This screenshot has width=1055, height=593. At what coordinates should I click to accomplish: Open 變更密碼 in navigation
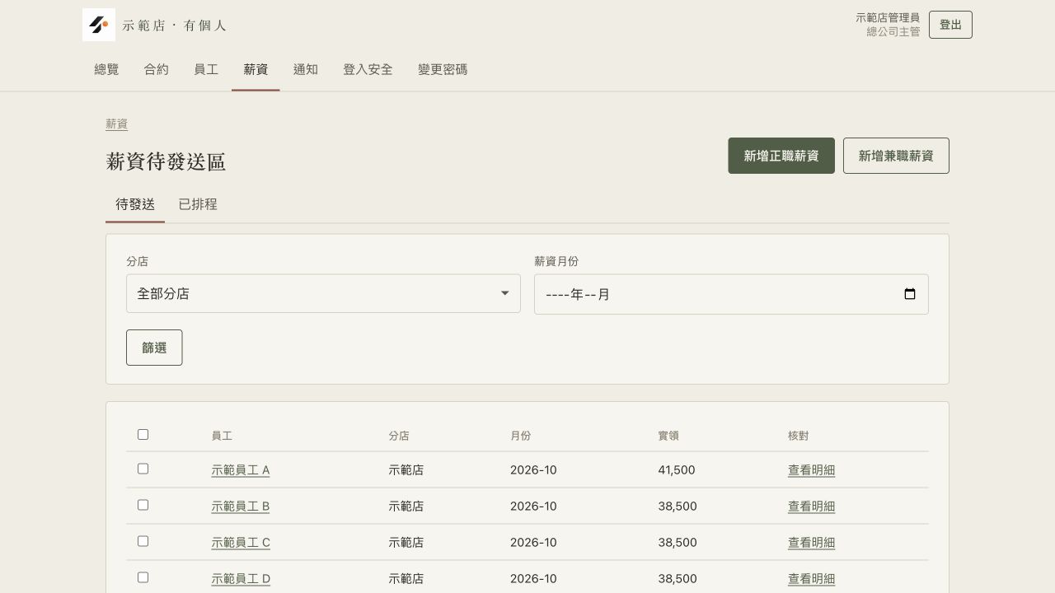[443, 70]
